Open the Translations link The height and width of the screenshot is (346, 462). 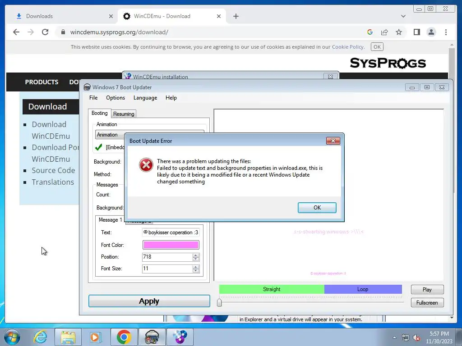point(53,182)
